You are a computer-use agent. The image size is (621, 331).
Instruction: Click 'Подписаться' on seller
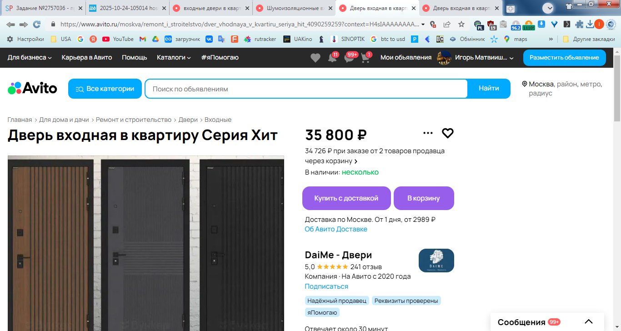[326, 286]
